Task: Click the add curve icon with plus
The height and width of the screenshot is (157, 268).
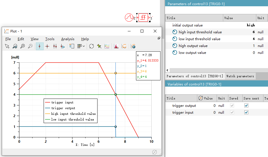Action: point(133,46)
